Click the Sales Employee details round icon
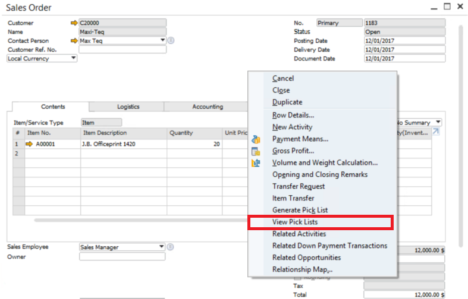The image size is (468, 299). [x=171, y=247]
